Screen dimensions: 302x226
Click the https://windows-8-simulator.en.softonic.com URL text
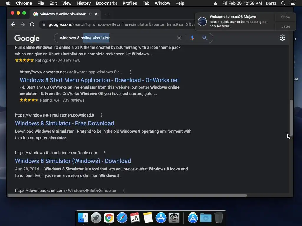(x=56, y=153)
